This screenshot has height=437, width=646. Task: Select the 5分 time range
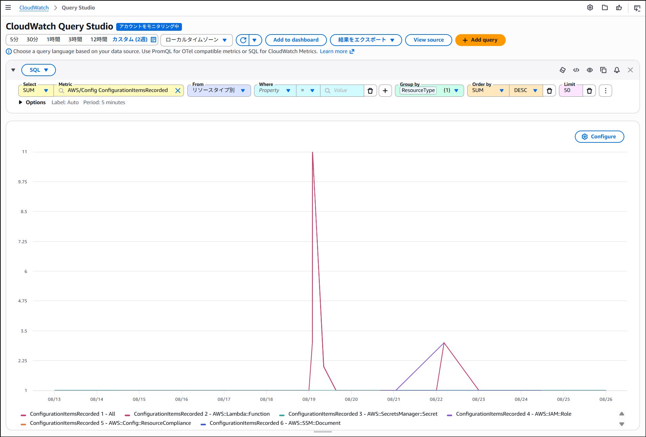point(14,40)
